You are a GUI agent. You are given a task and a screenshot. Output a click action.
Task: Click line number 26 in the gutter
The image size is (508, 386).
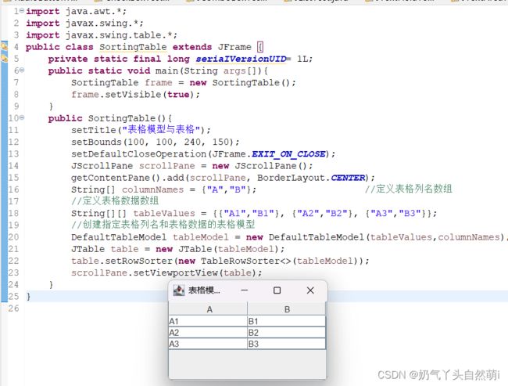click(13, 308)
